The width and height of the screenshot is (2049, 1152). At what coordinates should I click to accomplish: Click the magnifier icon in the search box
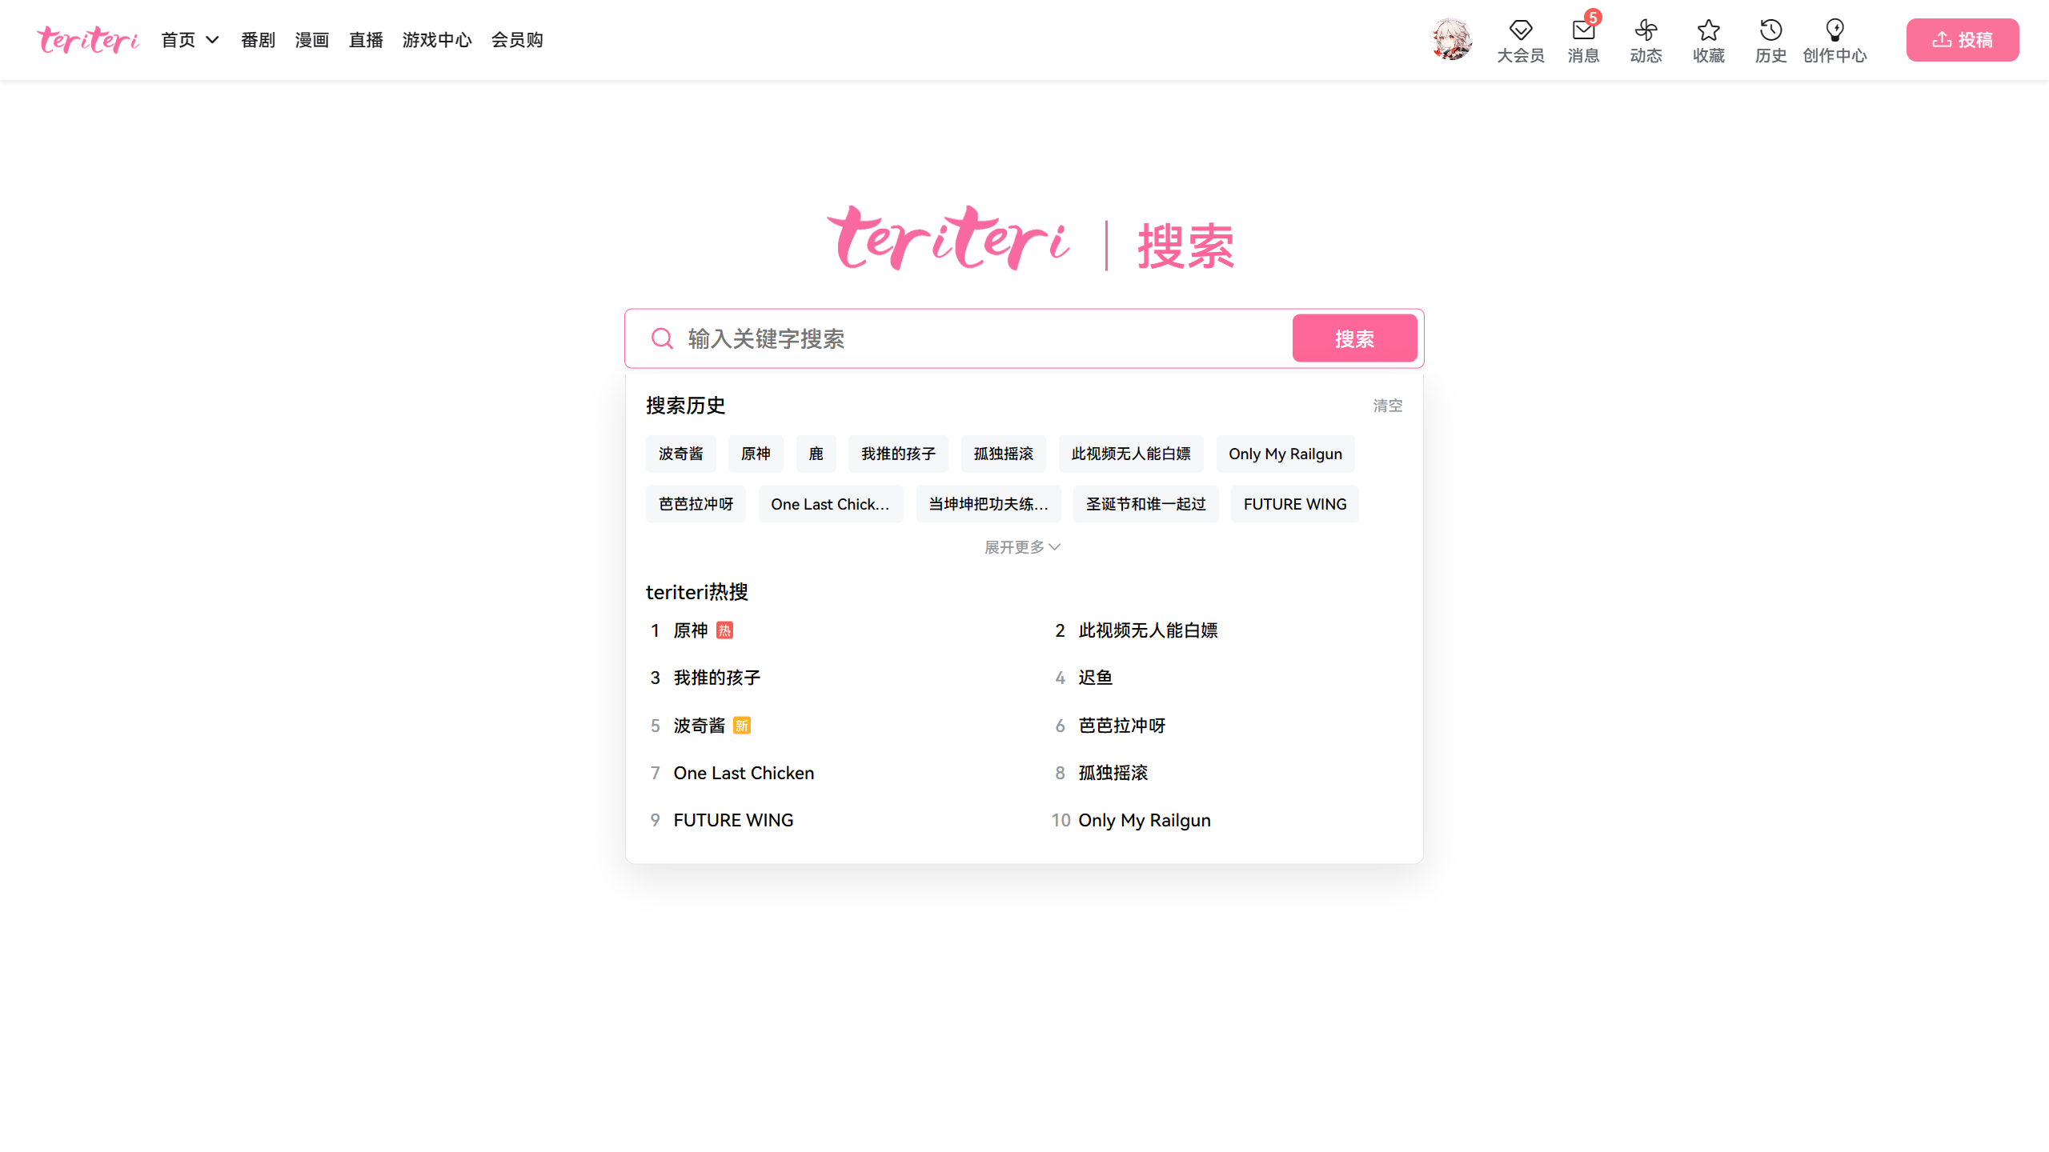(x=662, y=338)
